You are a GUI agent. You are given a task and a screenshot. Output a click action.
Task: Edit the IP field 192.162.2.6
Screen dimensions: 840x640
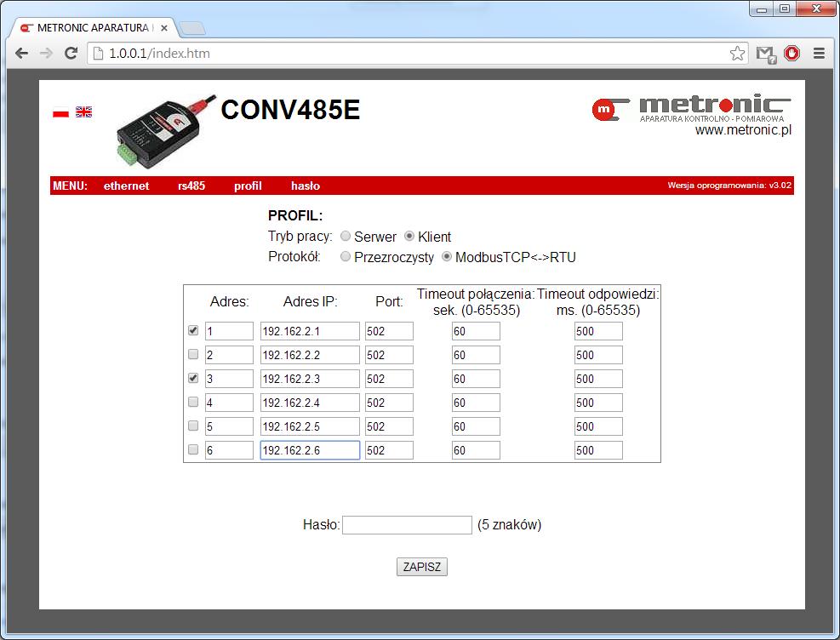[310, 450]
